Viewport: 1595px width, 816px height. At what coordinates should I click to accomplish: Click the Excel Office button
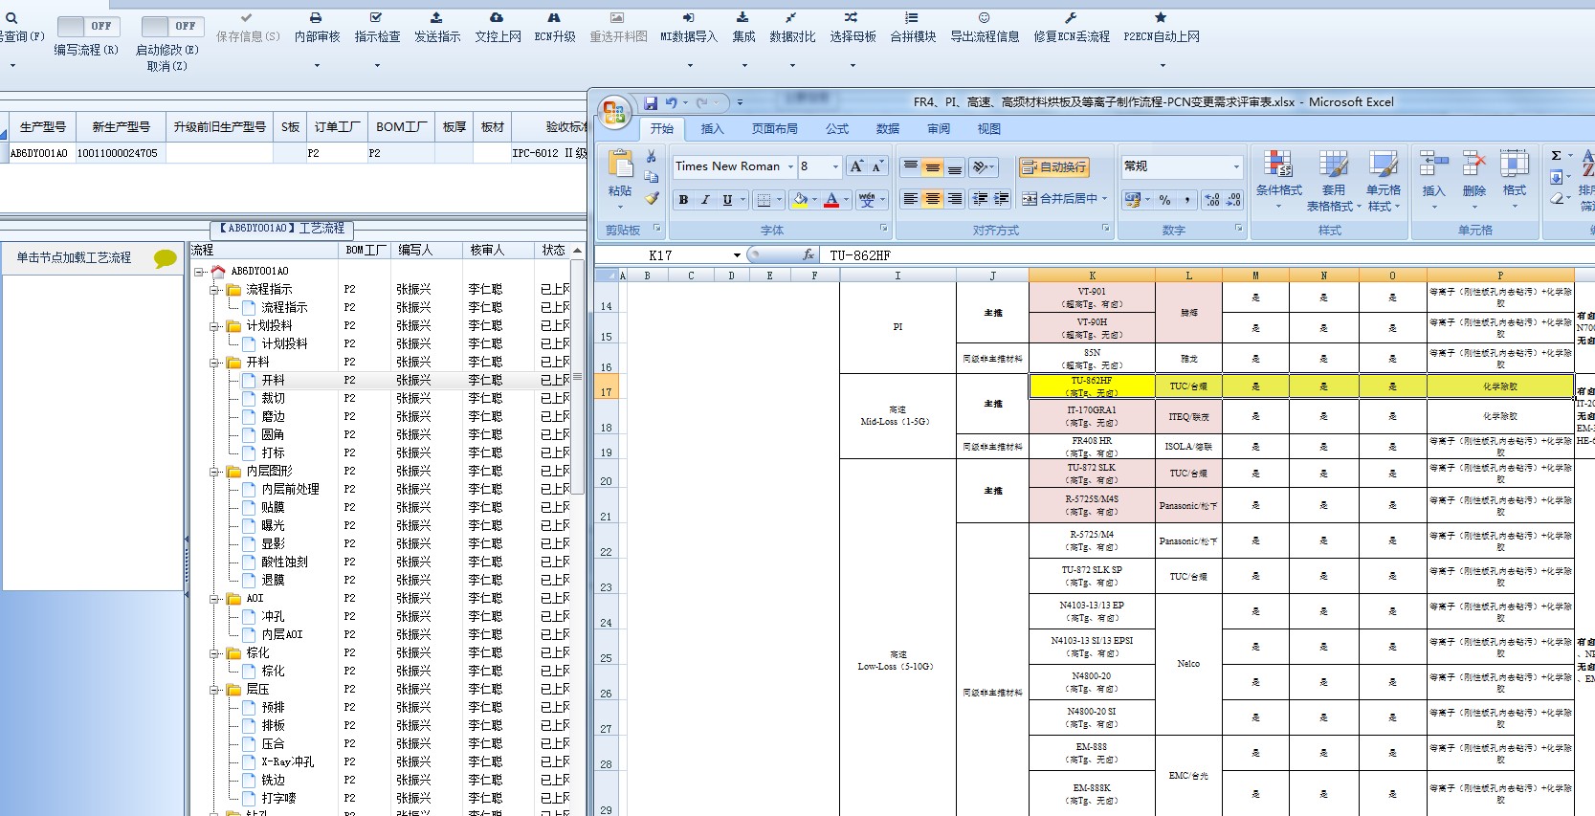point(615,112)
